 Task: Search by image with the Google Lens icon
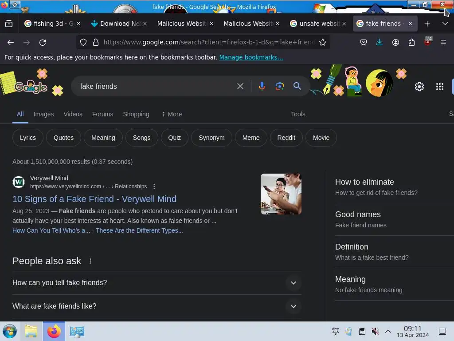point(279,86)
